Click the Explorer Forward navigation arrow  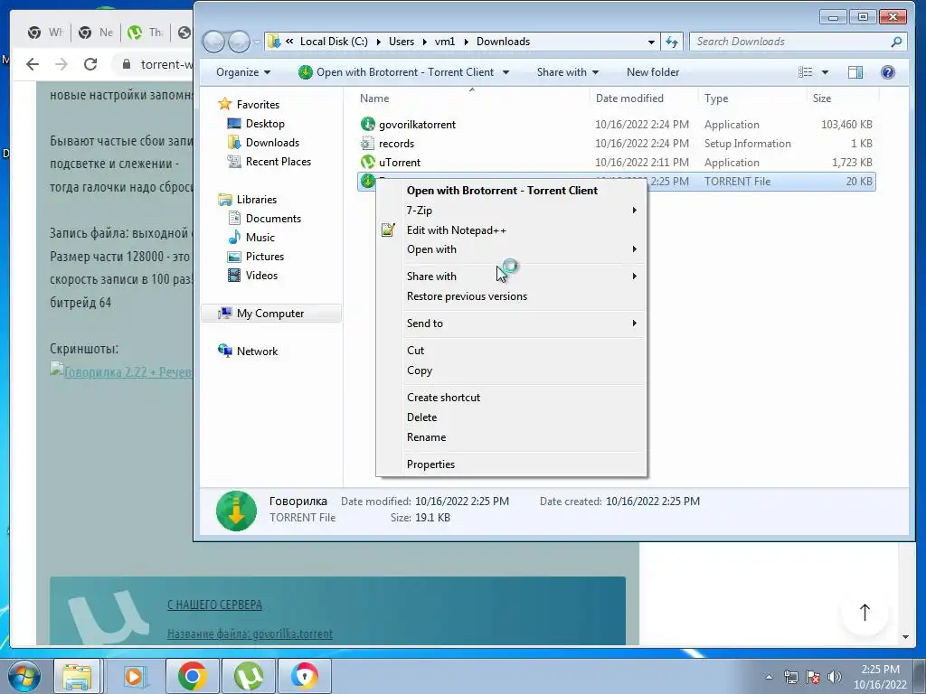click(239, 42)
